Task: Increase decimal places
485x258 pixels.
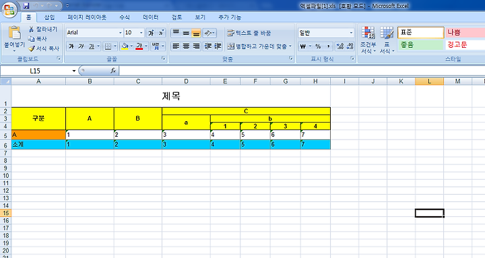Action: click(x=340, y=46)
